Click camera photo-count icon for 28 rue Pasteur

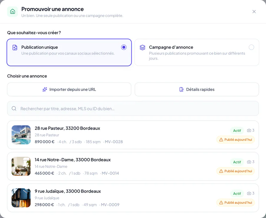point(249,130)
